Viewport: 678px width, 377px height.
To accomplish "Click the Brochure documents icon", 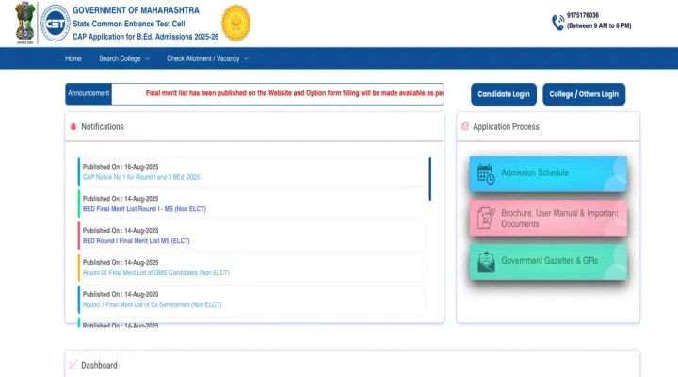I will pyautogui.click(x=486, y=218).
